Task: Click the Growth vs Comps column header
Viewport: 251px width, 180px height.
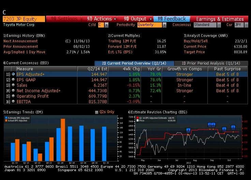Action: [185, 69]
